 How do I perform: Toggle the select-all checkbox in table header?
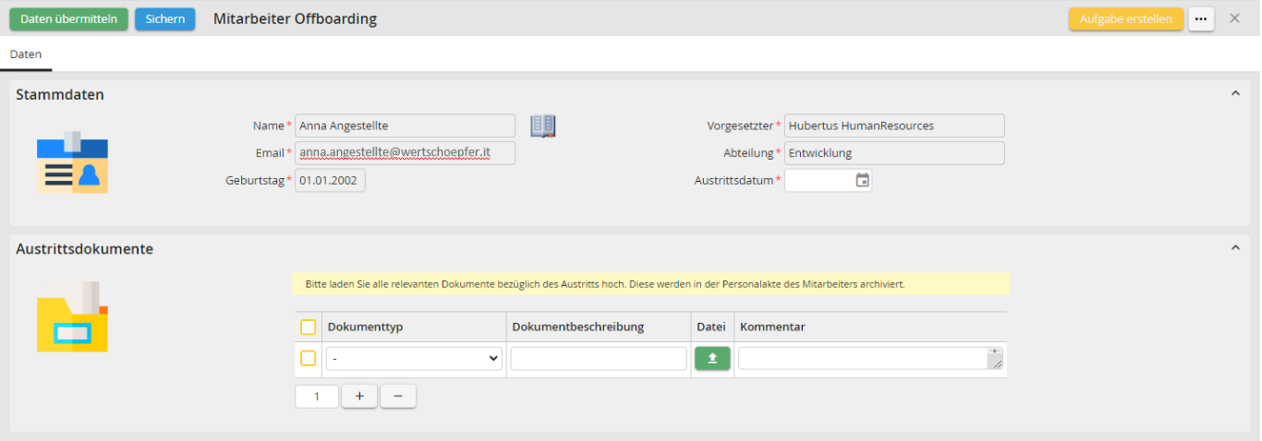[309, 328]
